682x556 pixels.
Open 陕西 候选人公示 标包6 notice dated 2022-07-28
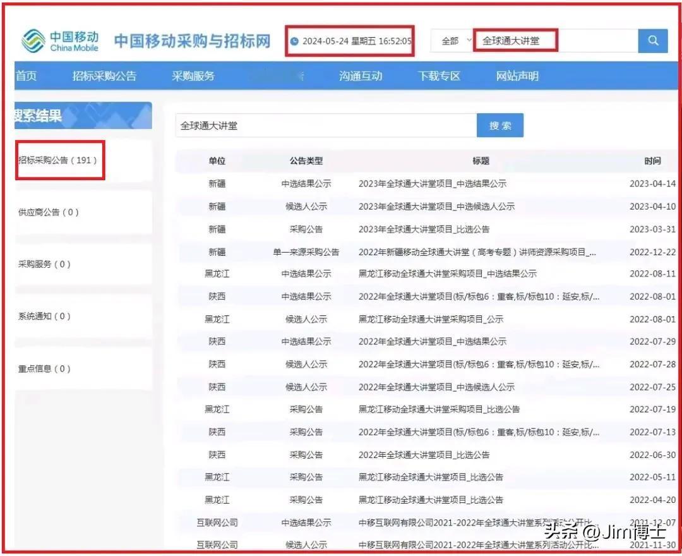coord(479,364)
